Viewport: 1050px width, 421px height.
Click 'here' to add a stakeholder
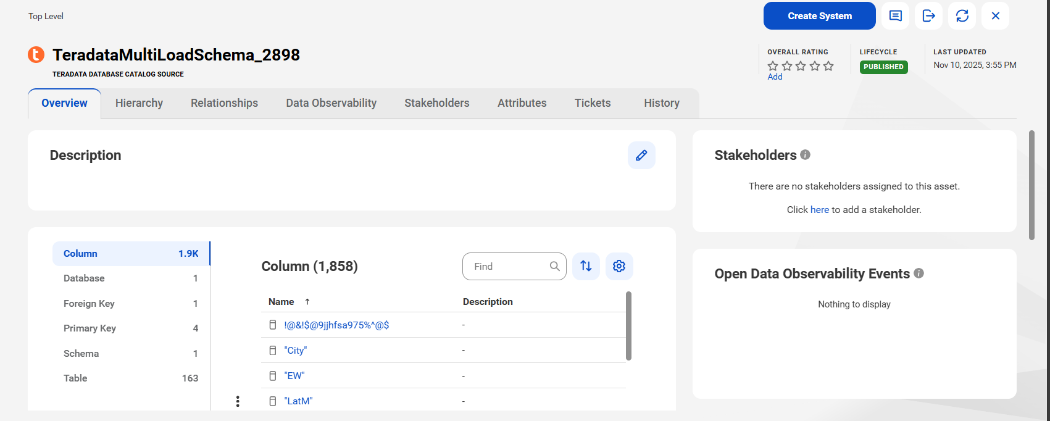pyautogui.click(x=820, y=210)
